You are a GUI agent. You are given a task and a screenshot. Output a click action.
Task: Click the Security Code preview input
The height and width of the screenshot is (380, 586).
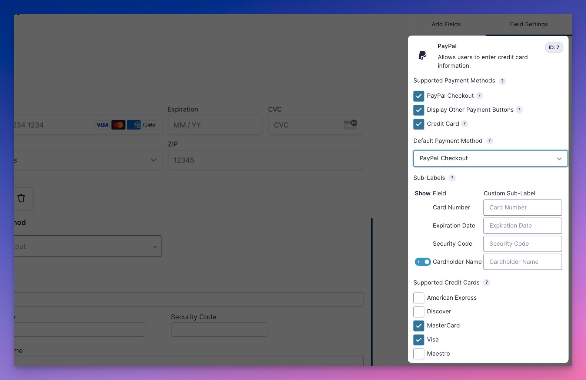pyautogui.click(x=219, y=329)
